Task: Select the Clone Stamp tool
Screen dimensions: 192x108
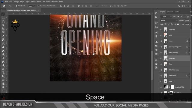Action: tap(3, 47)
